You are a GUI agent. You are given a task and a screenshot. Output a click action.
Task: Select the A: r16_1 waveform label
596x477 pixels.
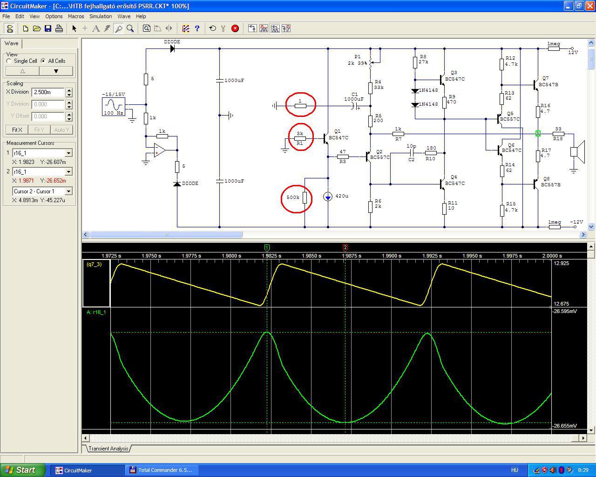96,312
